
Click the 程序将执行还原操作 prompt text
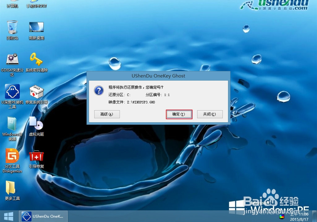point(136,87)
